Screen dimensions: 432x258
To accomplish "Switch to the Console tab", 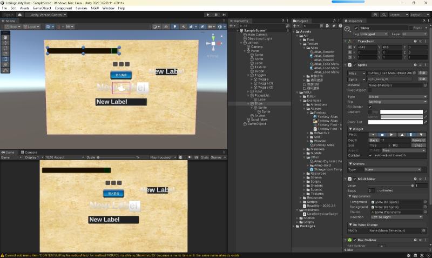I will tap(31, 153).
